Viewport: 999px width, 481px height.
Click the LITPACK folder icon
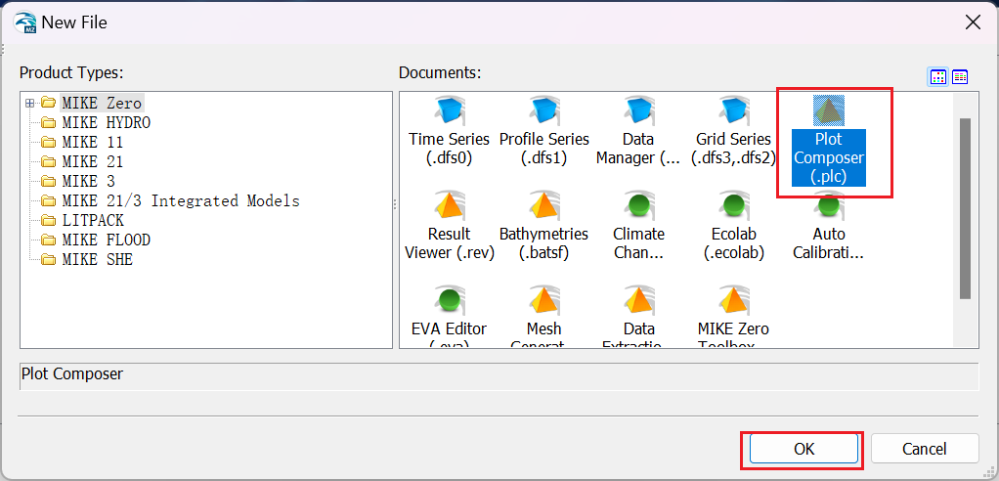point(49,221)
